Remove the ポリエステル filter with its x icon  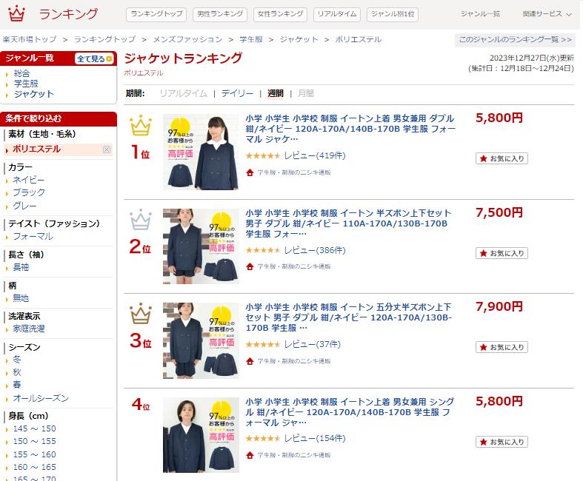click(x=107, y=149)
